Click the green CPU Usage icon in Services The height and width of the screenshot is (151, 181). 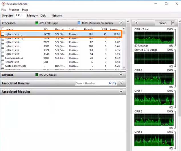coord(36,75)
